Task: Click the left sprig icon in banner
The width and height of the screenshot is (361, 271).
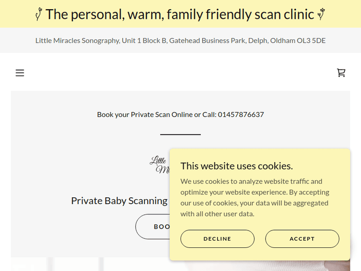Action: click(x=39, y=15)
